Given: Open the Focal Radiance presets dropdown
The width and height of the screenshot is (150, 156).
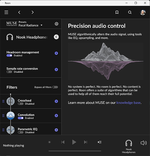Looking at the screenshot, I should (31, 25).
